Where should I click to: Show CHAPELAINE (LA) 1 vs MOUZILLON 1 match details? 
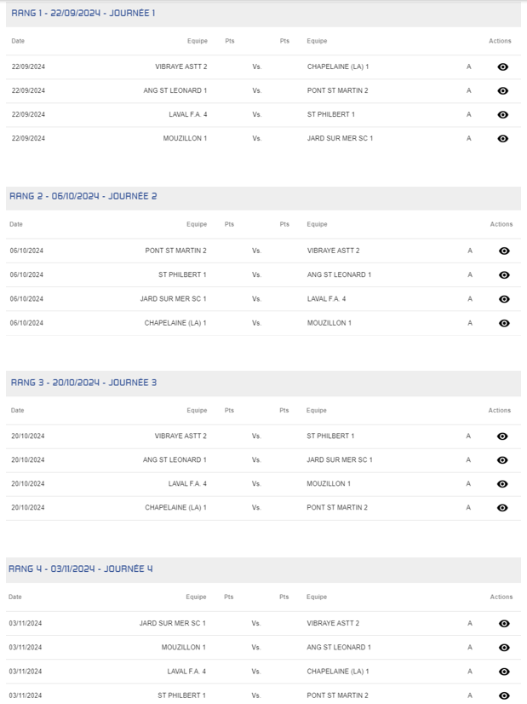click(504, 323)
